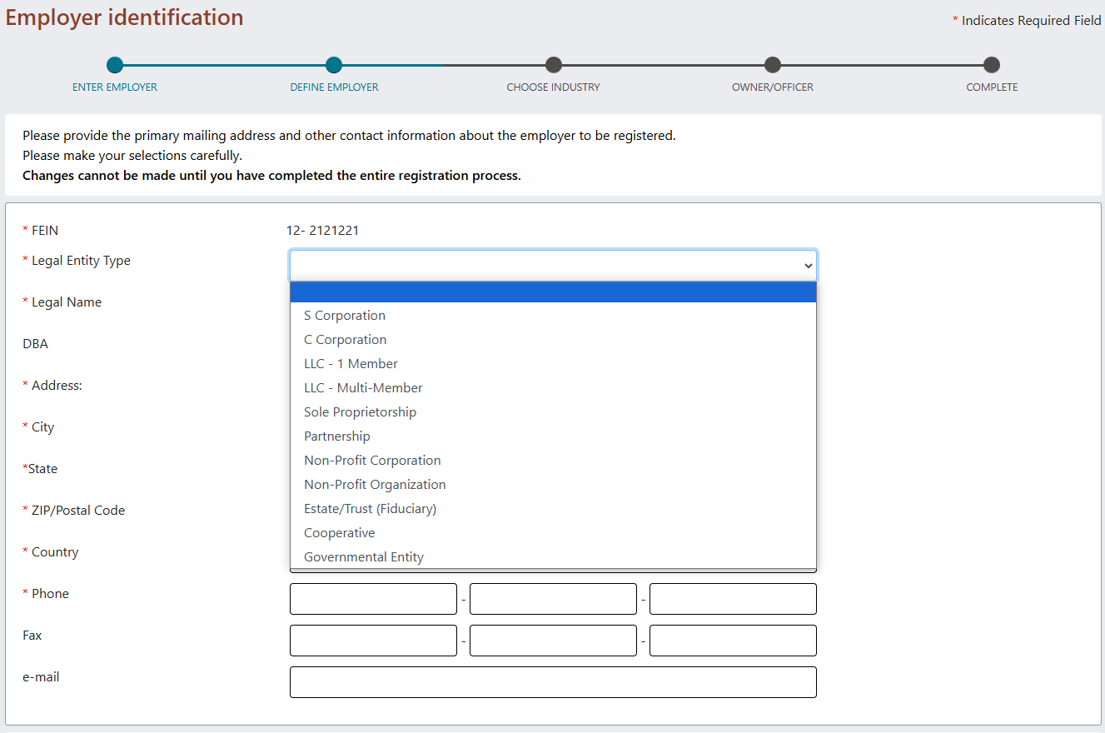Image resolution: width=1105 pixels, height=733 pixels.
Task: Choose Governmental Entity option
Action: [x=363, y=556]
